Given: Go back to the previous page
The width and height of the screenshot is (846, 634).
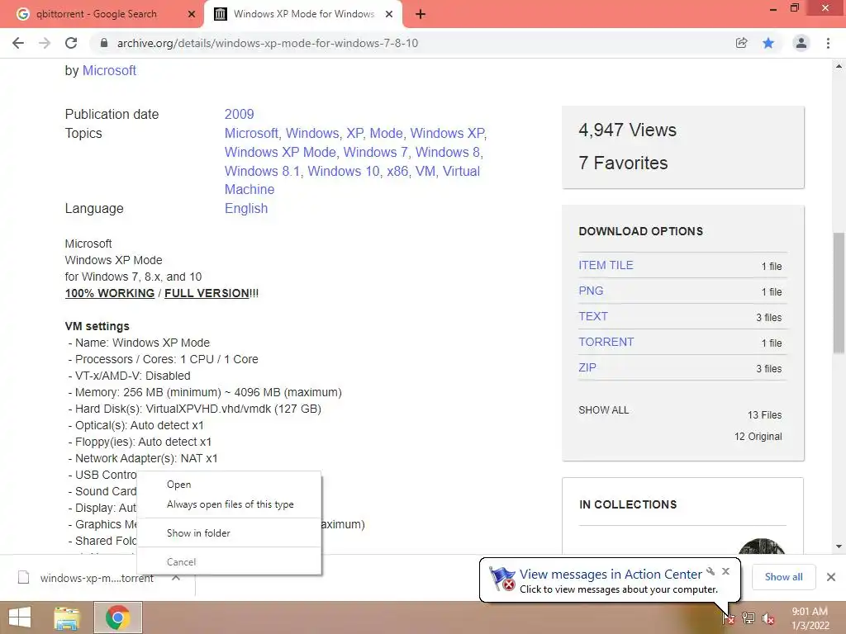Looking at the screenshot, I should 18,43.
